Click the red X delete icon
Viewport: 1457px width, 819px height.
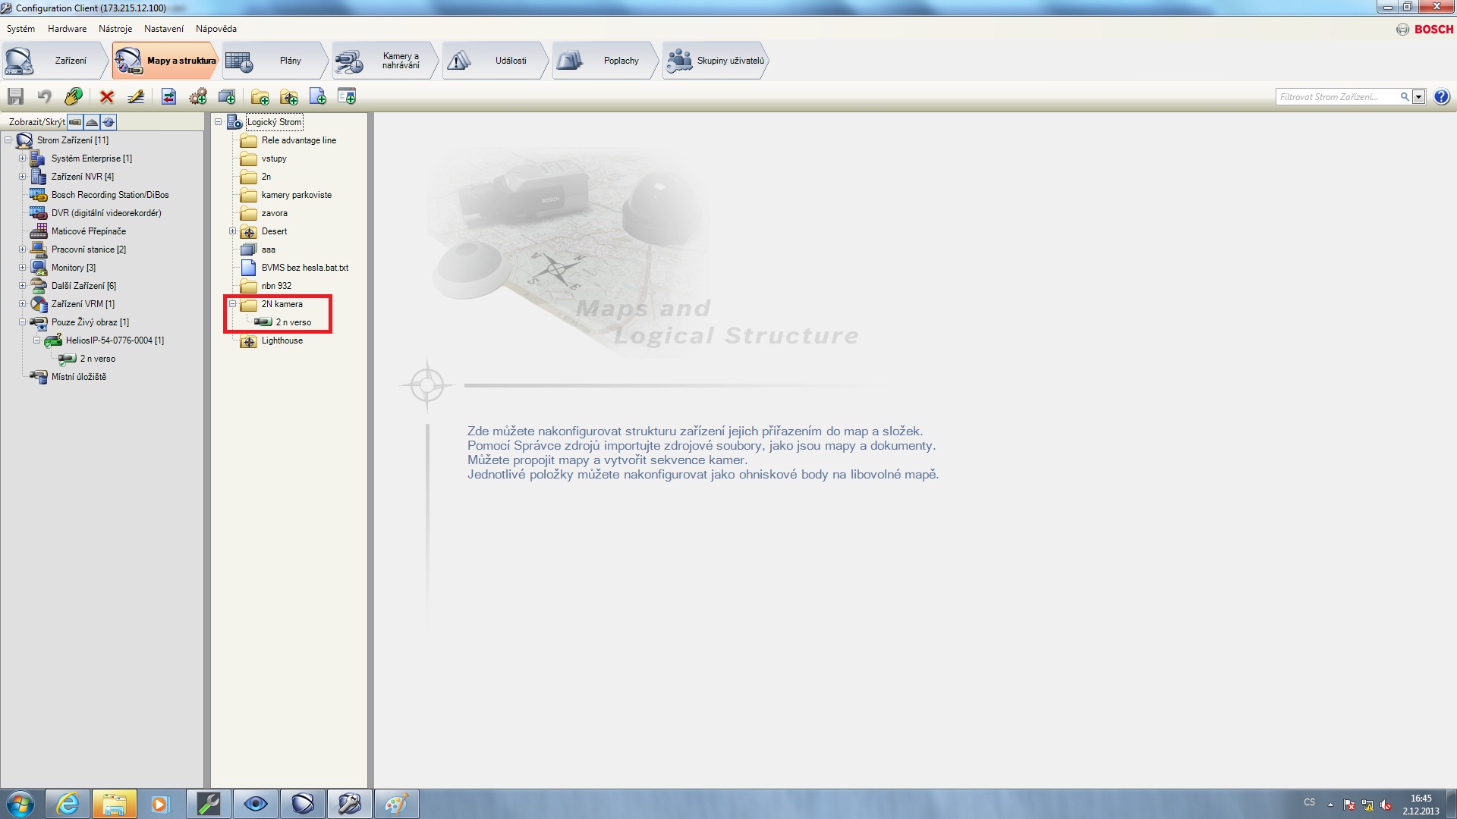[107, 96]
